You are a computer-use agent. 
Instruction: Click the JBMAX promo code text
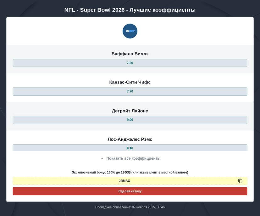(x=124, y=181)
